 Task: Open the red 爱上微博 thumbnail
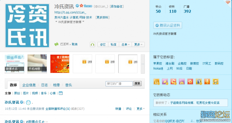tap(60, 64)
